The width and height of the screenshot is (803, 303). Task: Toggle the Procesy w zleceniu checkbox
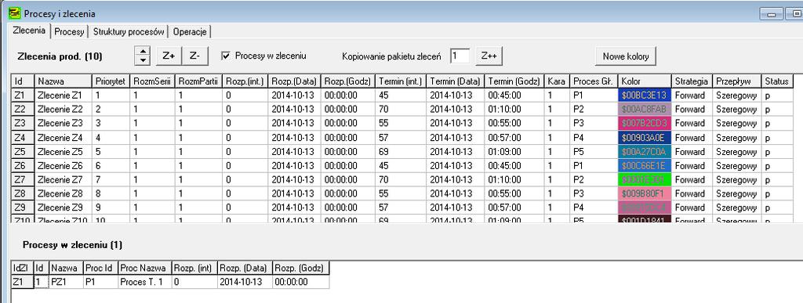click(x=226, y=56)
